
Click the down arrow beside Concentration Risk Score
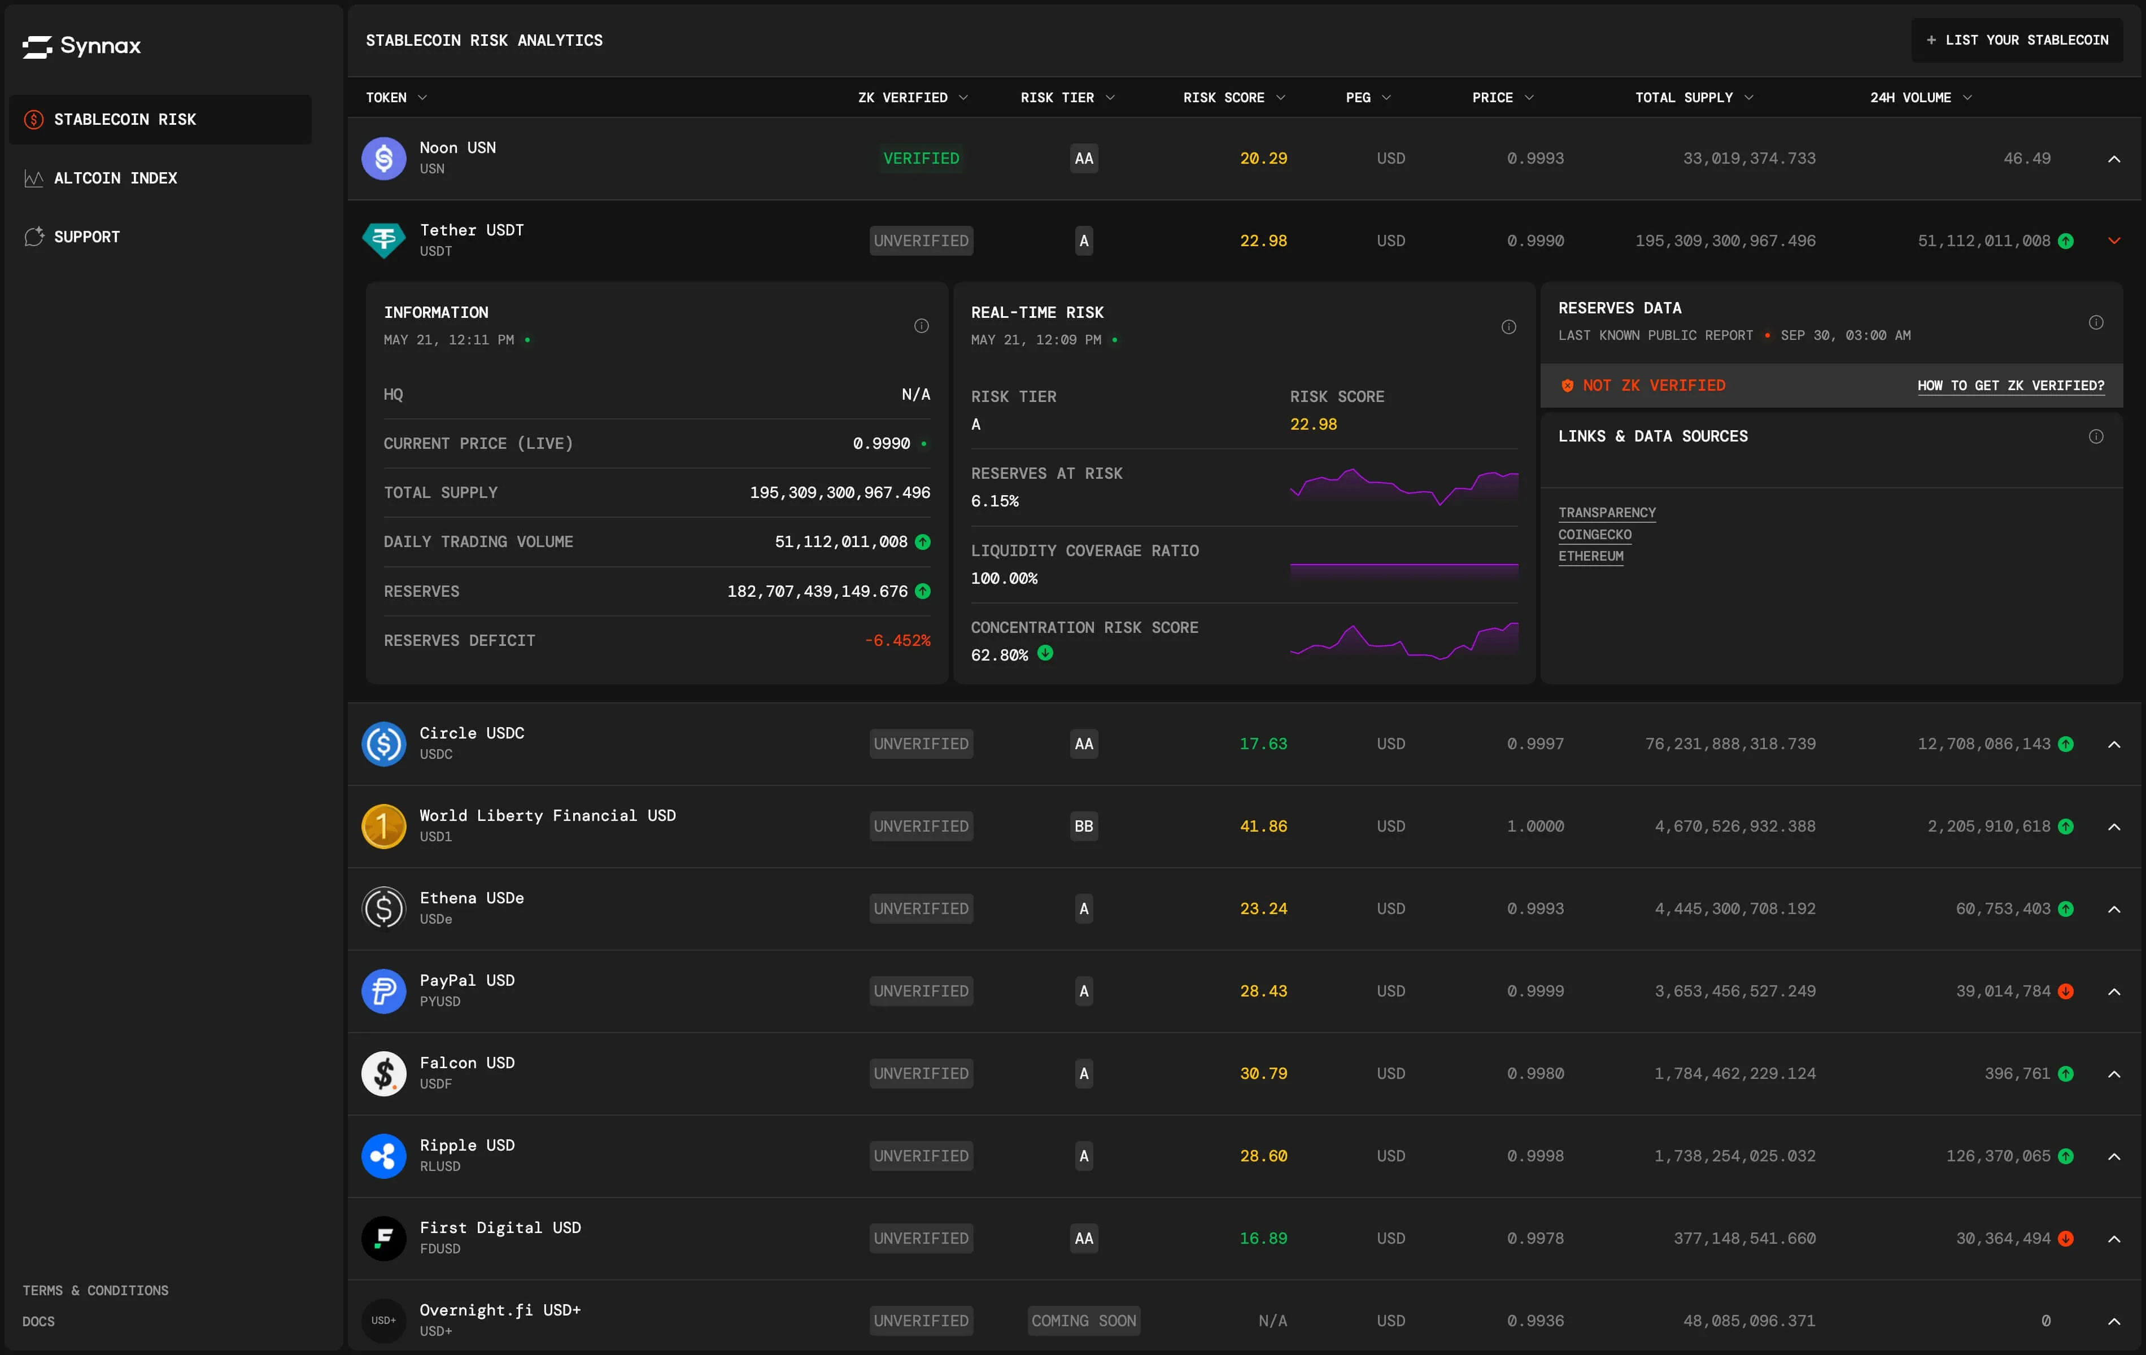click(1045, 653)
